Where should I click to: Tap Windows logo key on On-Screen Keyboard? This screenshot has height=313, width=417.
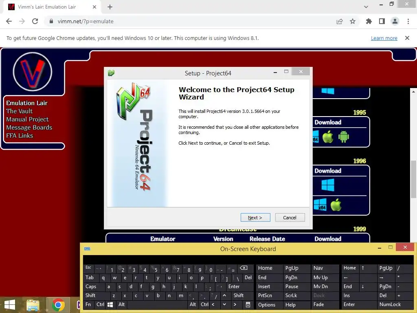[110, 304]
